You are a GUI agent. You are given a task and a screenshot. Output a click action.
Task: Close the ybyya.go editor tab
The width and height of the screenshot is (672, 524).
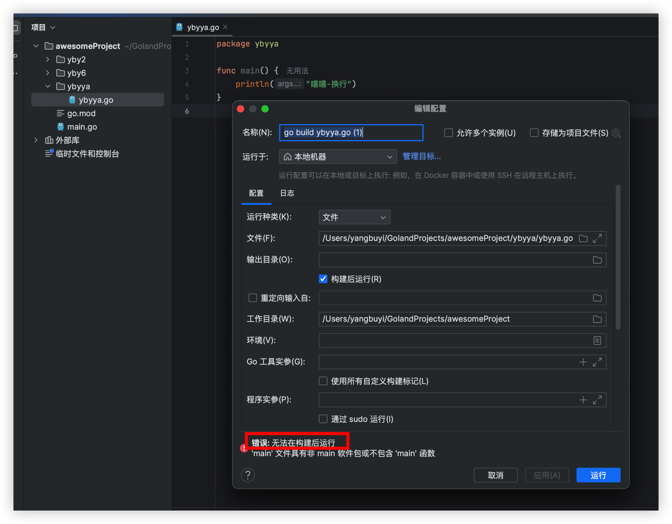pyautogui.click(x=226, y=27)
